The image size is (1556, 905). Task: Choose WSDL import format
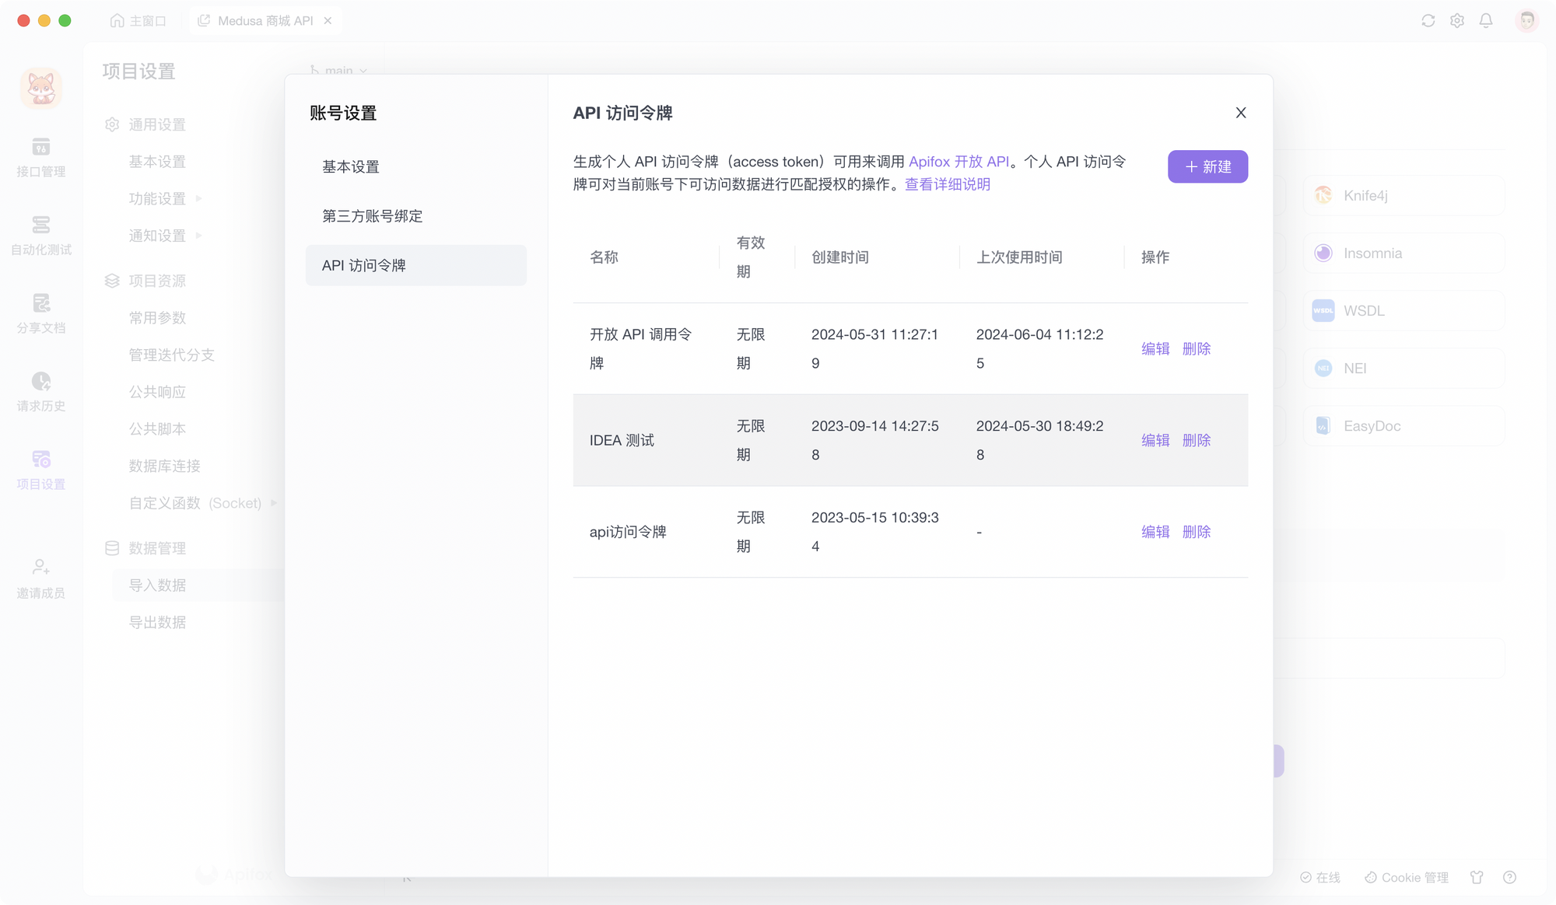pyautogui.click(x=1404, y=311)
